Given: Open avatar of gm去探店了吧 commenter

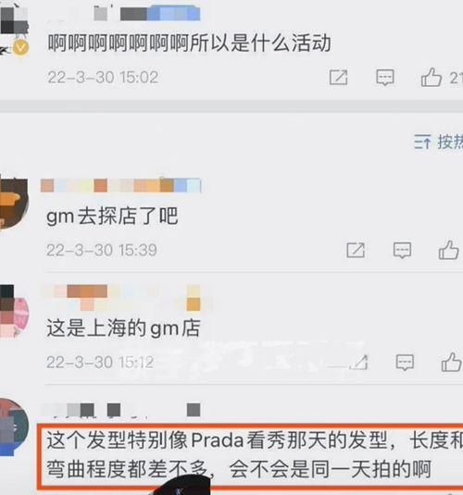Looking at the screenshot, I should coord(14,204).
